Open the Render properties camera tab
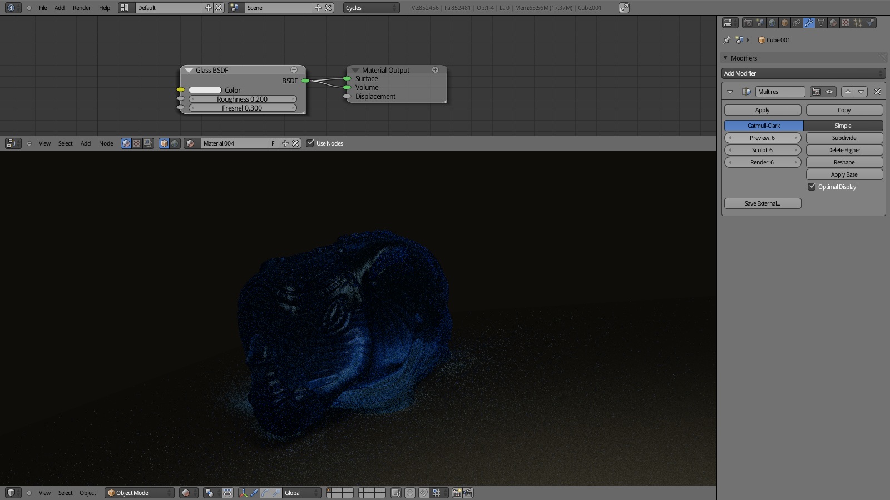 [748, 23]
